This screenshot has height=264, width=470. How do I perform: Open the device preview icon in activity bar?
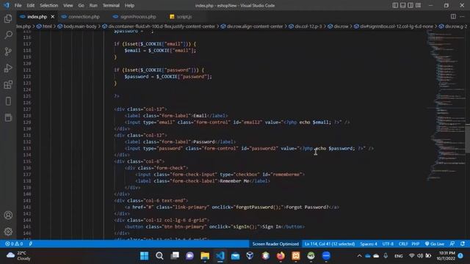(x=8, y=101)
